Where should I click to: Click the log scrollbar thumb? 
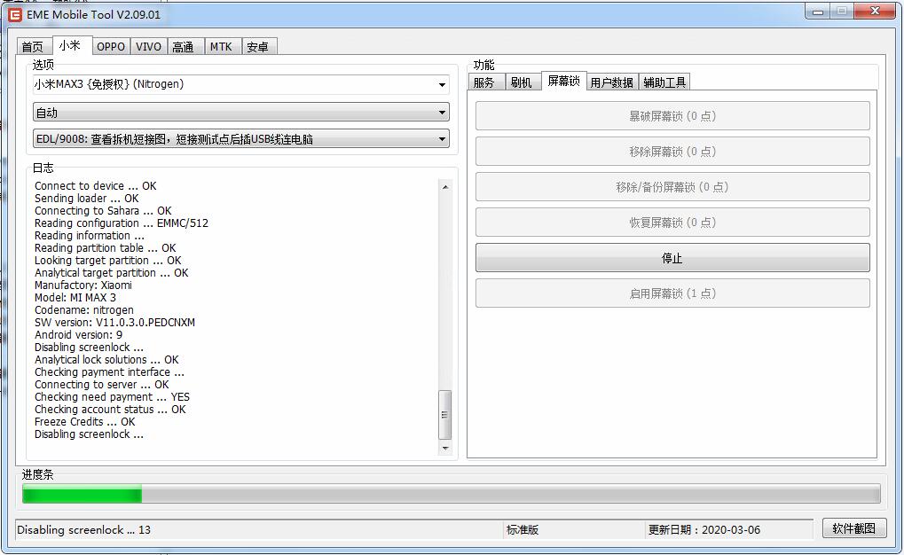[x=445, y=415]
